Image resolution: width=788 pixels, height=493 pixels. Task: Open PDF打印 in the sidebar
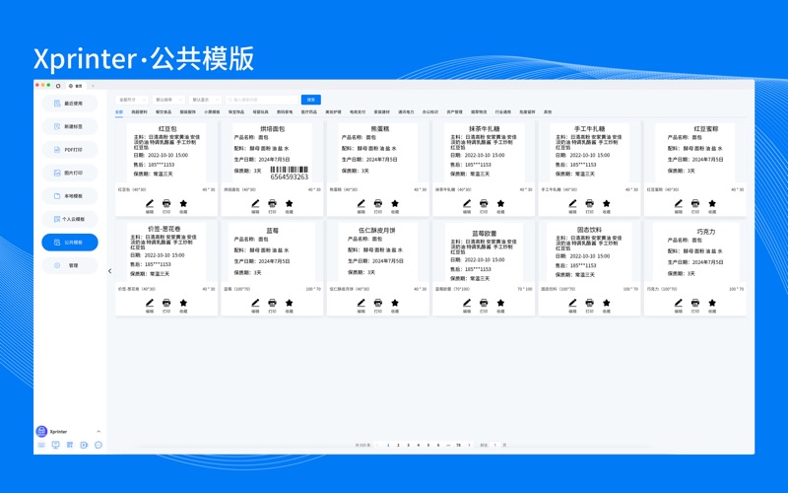pos(70,150)
